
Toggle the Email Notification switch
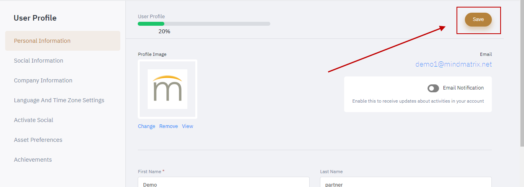coord(433,88)
